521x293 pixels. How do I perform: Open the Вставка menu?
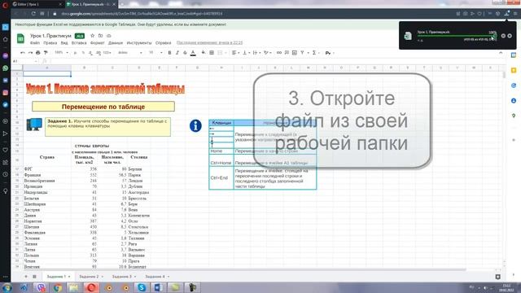[79, 43]
